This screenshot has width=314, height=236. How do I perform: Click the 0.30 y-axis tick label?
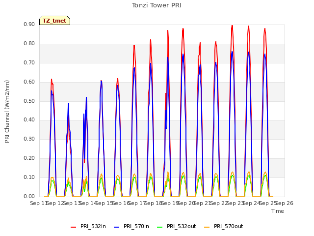pyautogui.click(x=29, y=139)
